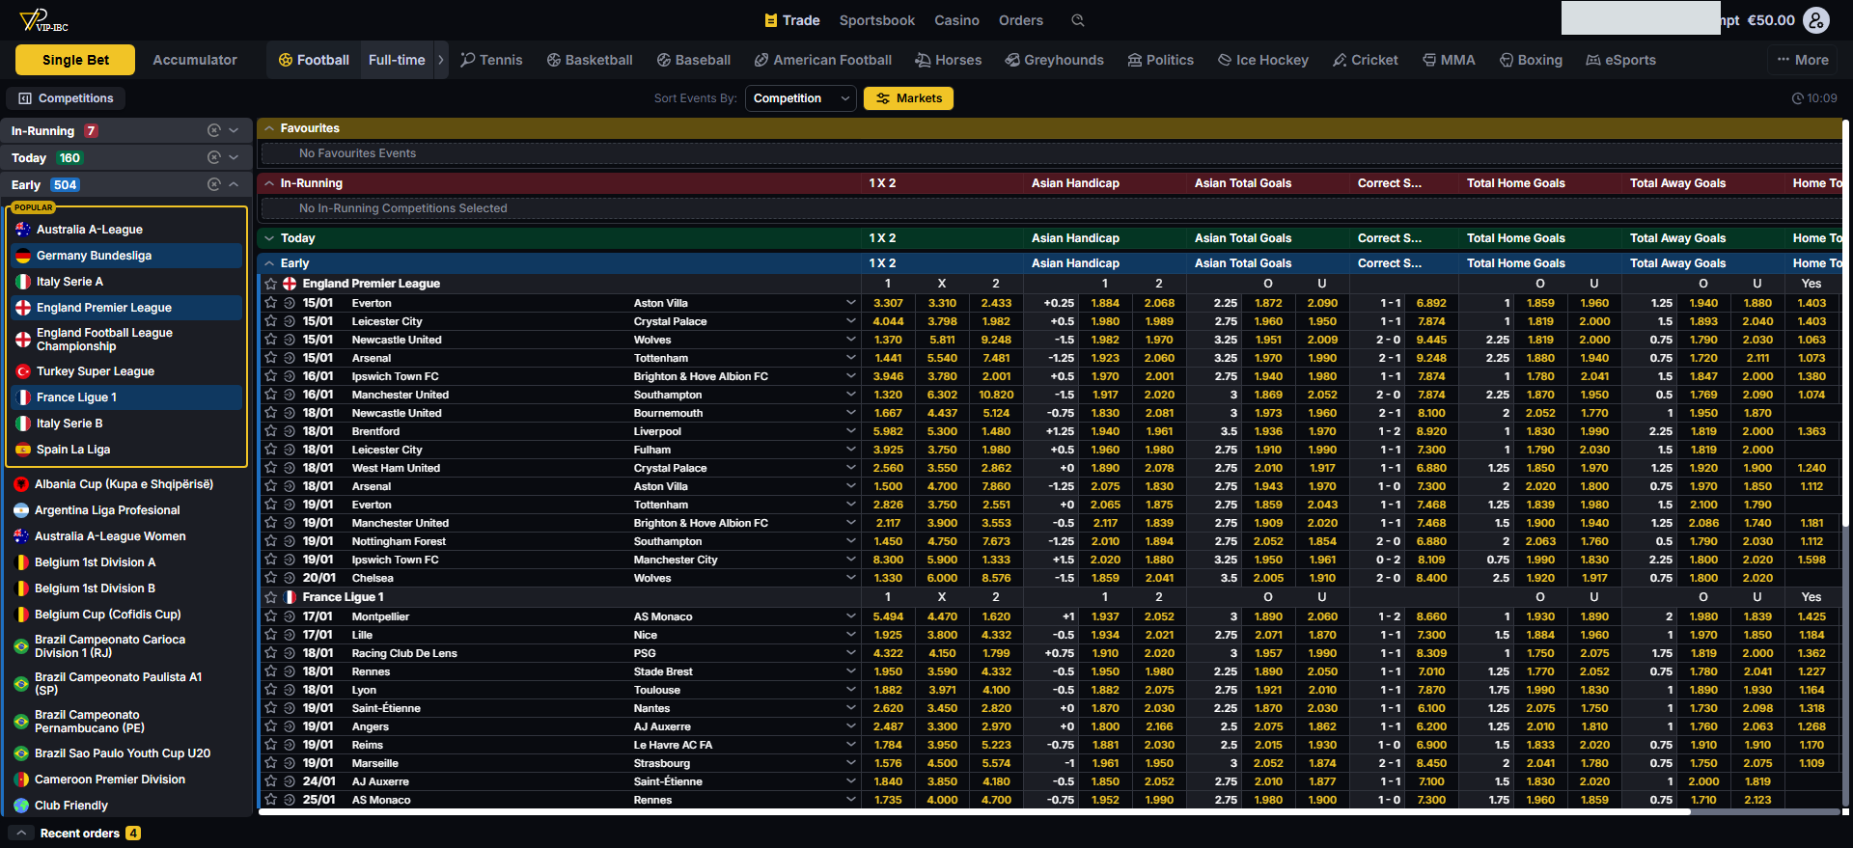Click the refresh icon in the Early row

[214, 184]
